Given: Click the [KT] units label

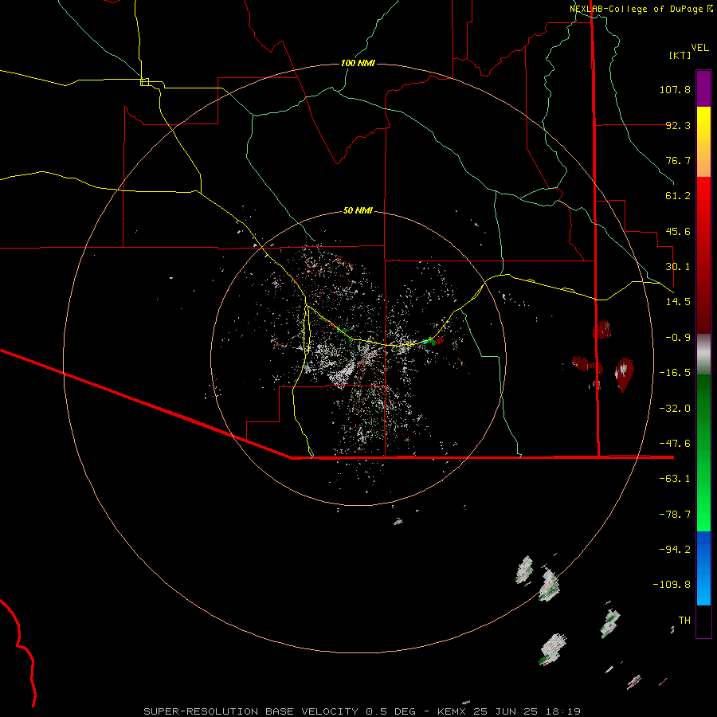Looking at the screenshot, I should (680, 55).
